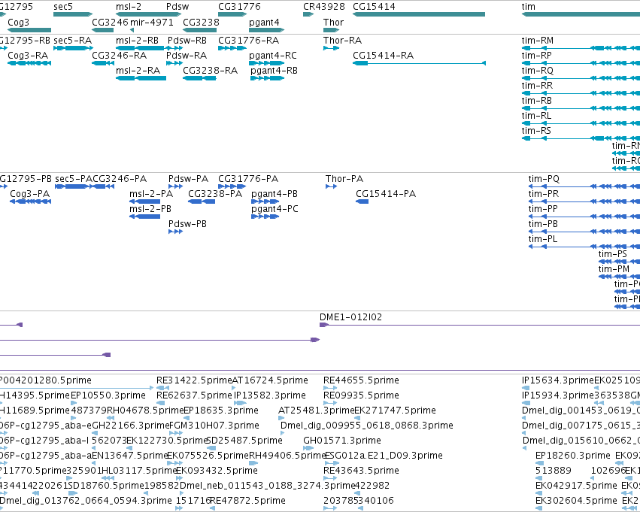Select the EK302604.5prime EST
The height and width of the screenshot is (512, 640).
(x=538, y=508)
